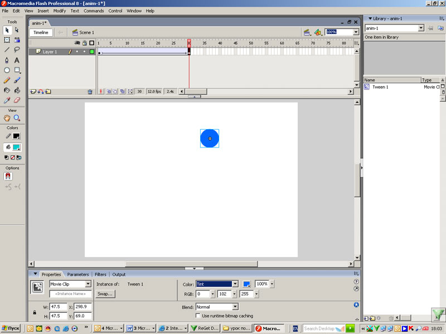Image resolution: width=446 pixels, height=334 pixels.
Task: Toggle lock all layers padlock icon
Action: (84, 43)
